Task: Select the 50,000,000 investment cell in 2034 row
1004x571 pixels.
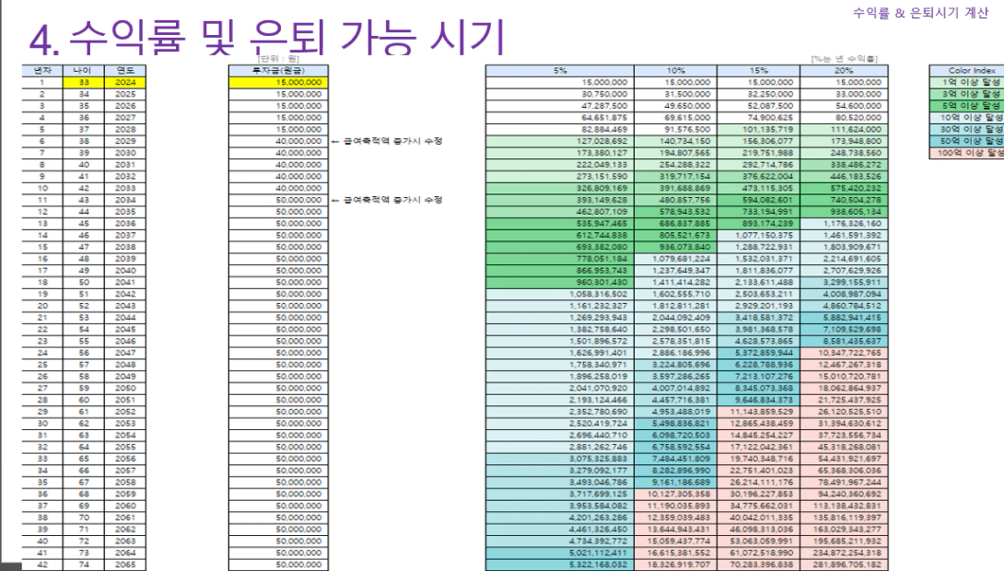Action: pyautogui.click(x=278, y=200)
